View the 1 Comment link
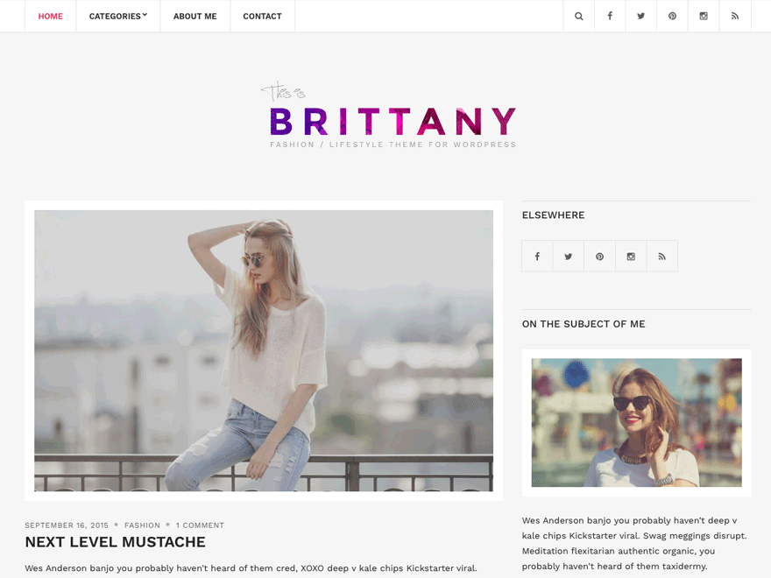Viewport: 771px width, 578px height. [x=200, y=525]
